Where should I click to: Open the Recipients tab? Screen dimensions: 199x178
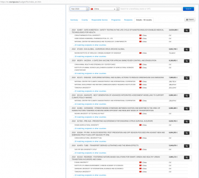click(128, 20)
